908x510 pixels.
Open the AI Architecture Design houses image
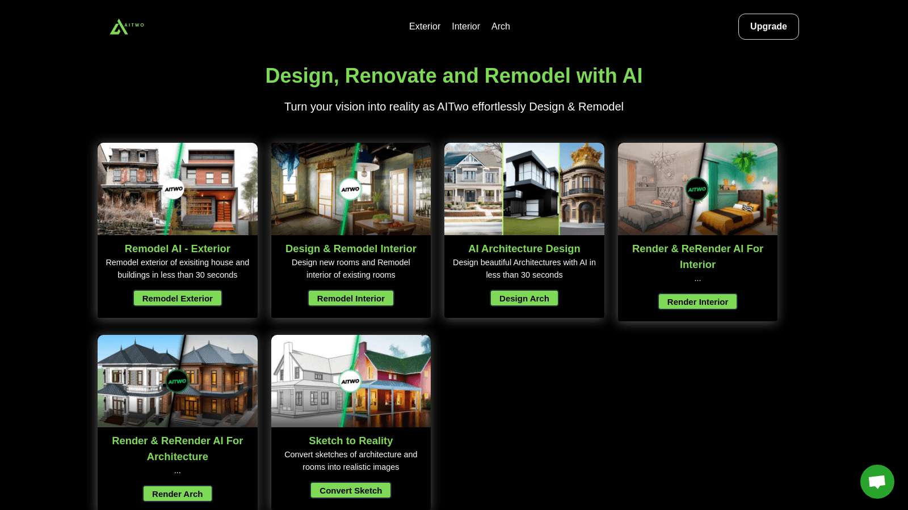pyautogui.click(x=524, y=189)
